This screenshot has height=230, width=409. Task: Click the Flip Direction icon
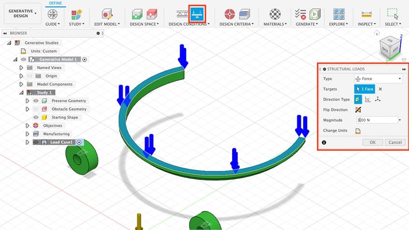358,110
